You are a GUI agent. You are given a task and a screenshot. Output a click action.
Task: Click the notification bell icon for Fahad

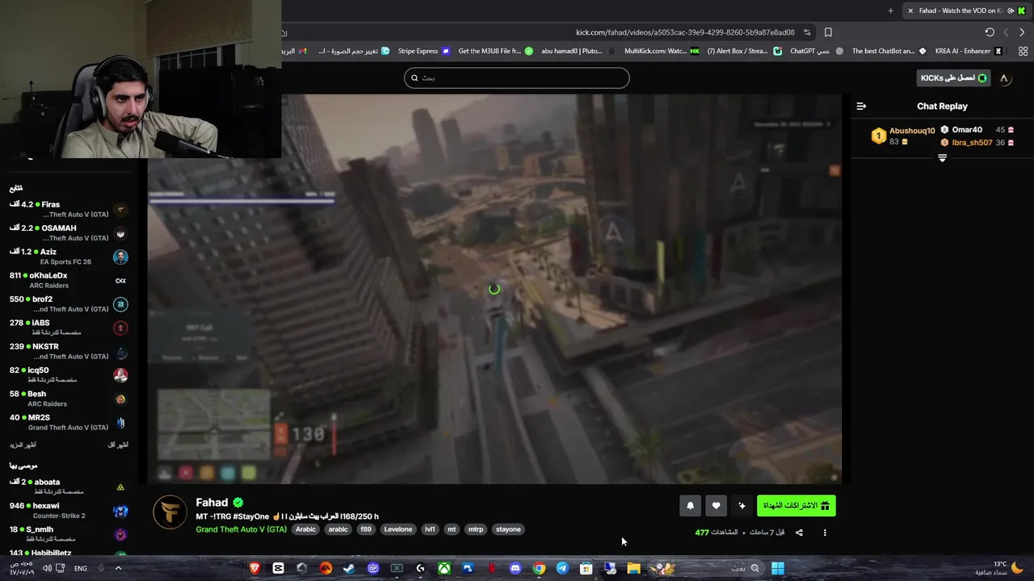[690, 506]
